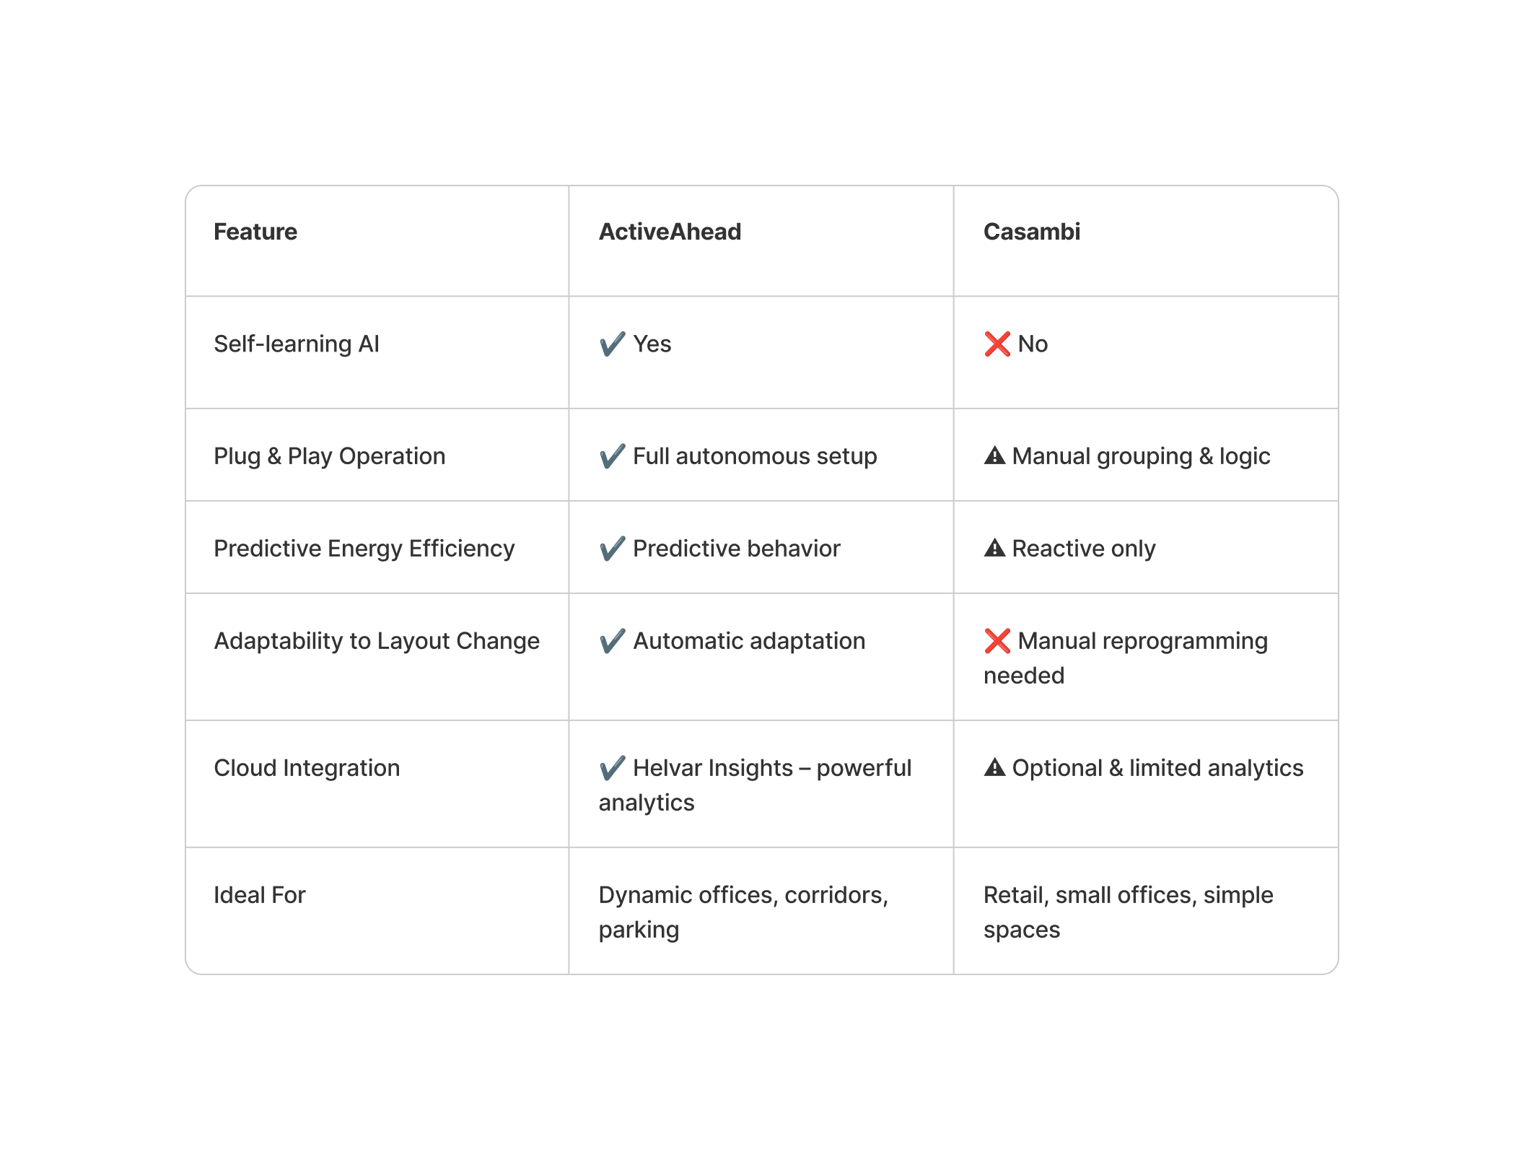Click checkmark before Full autonomous setup

click(x=612, y=456)
